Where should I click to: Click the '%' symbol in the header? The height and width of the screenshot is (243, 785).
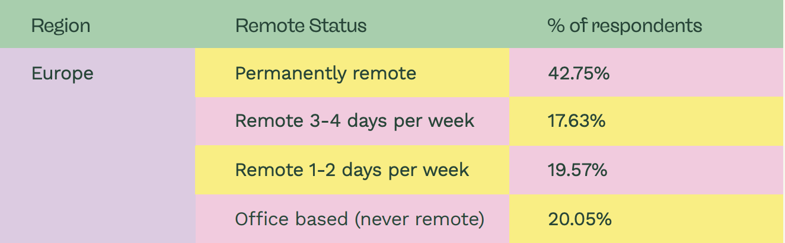click(x=556, y=26)
